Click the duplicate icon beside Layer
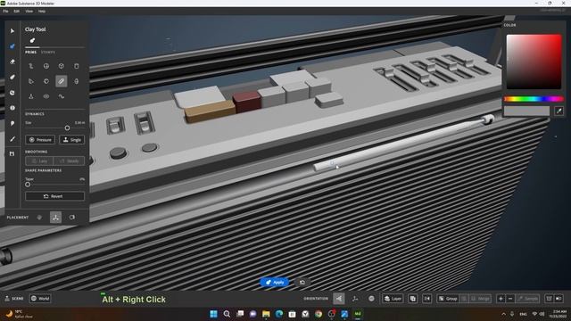This screenshot has height=321, width=571. pos(412,299)
